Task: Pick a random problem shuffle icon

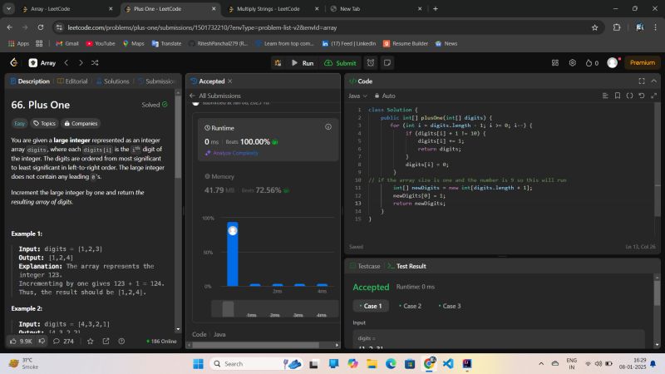Action: tap(95, 63)
